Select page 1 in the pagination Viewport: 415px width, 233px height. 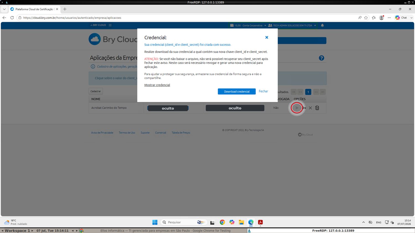coord(308,92)
